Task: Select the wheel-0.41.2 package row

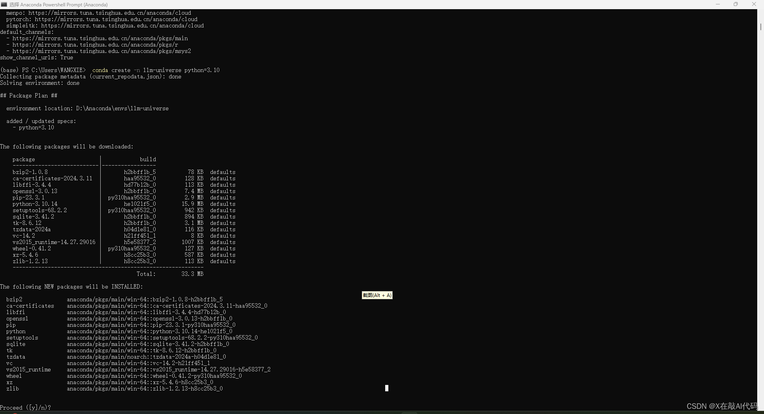Action: pos(124,248)
